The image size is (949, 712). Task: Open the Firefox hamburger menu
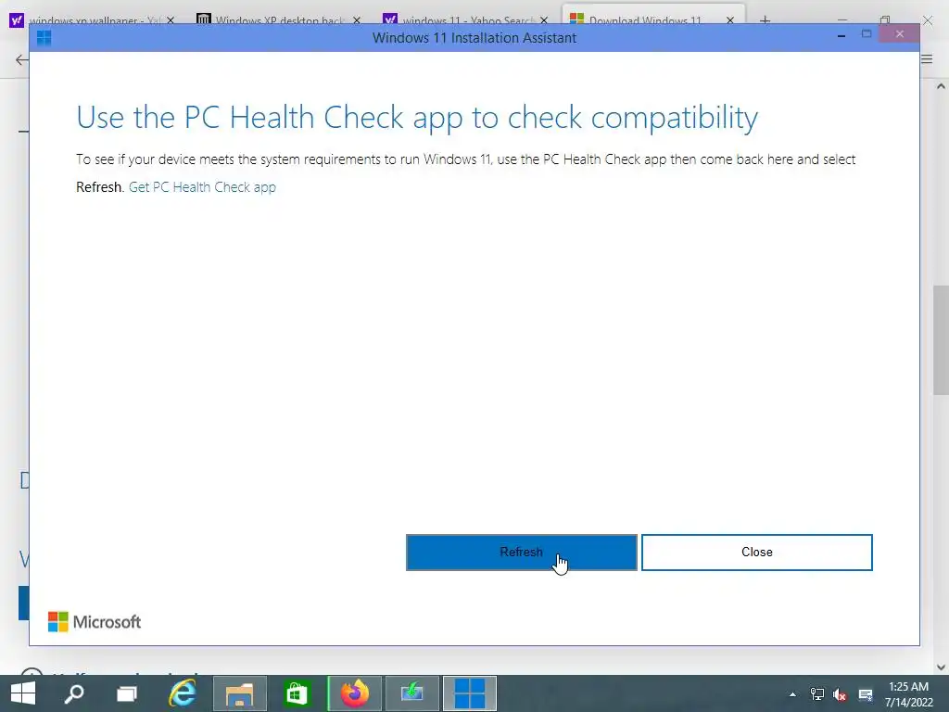click(x=927, y=59)
